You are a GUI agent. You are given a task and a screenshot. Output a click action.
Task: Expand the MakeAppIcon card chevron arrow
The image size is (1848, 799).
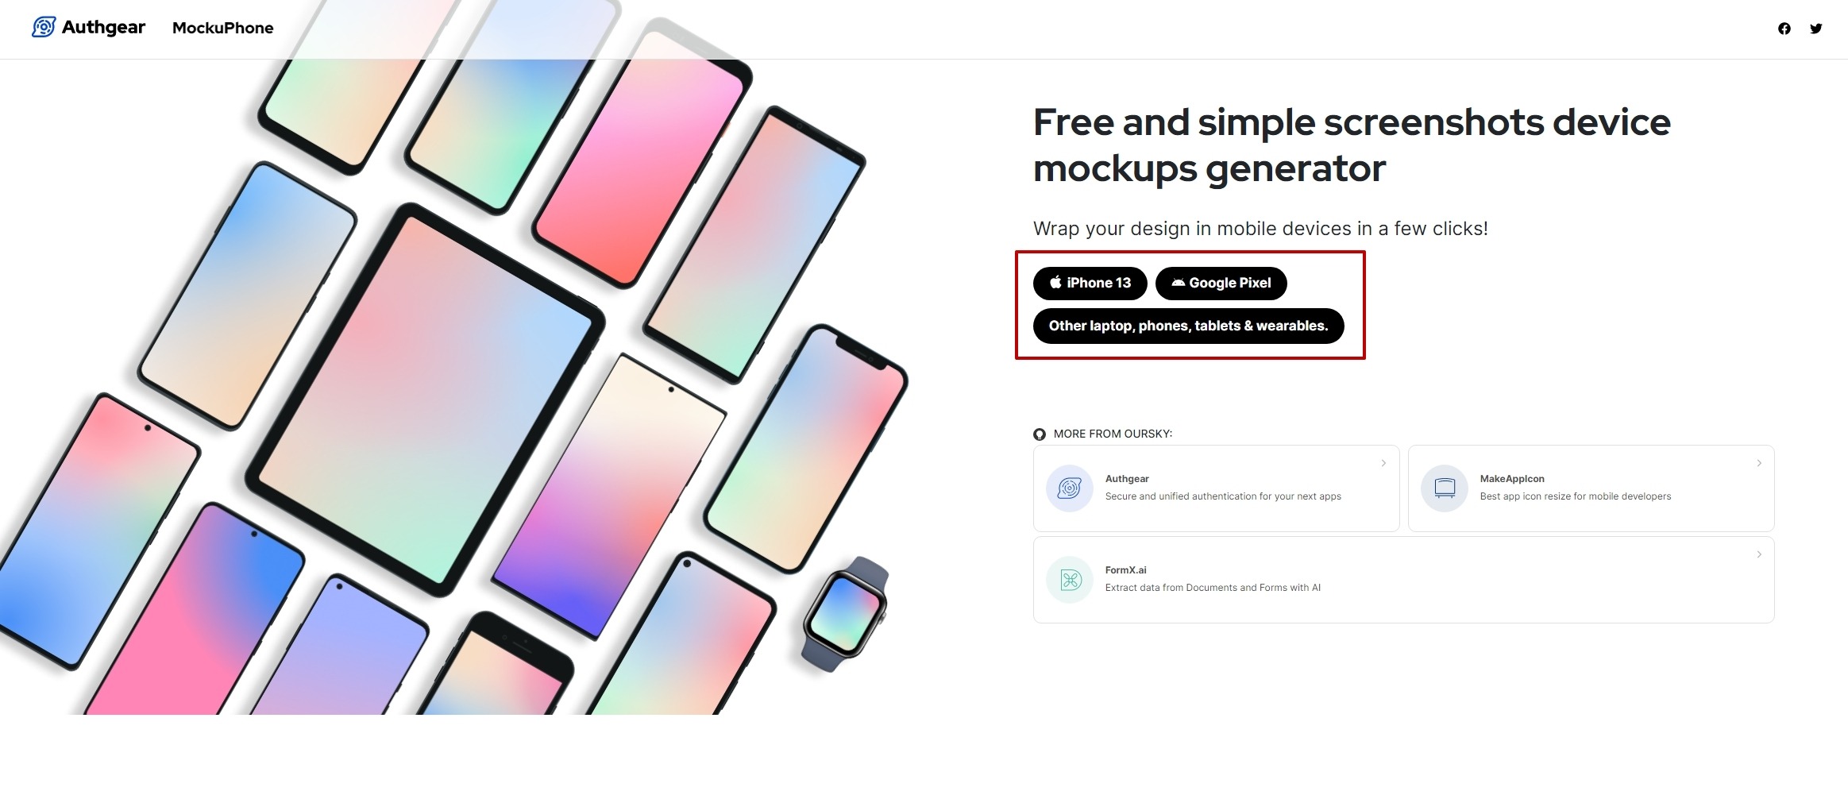click(x=1759, y=463)
